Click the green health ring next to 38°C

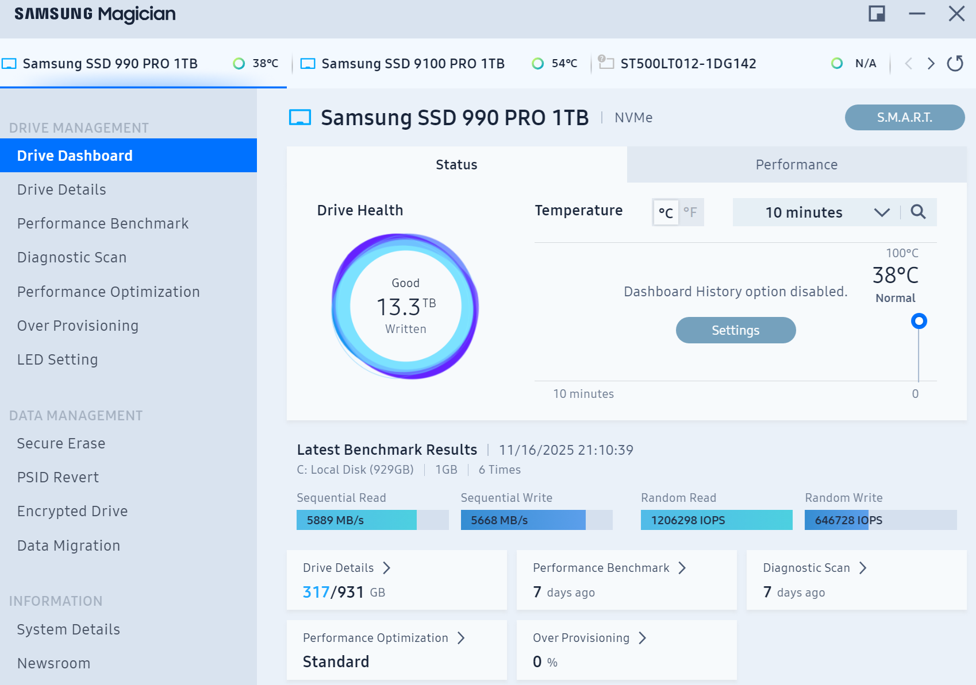(x=239, y=63)
